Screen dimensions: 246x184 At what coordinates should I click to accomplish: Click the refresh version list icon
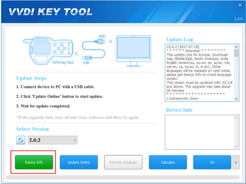[x=21, y=140]
